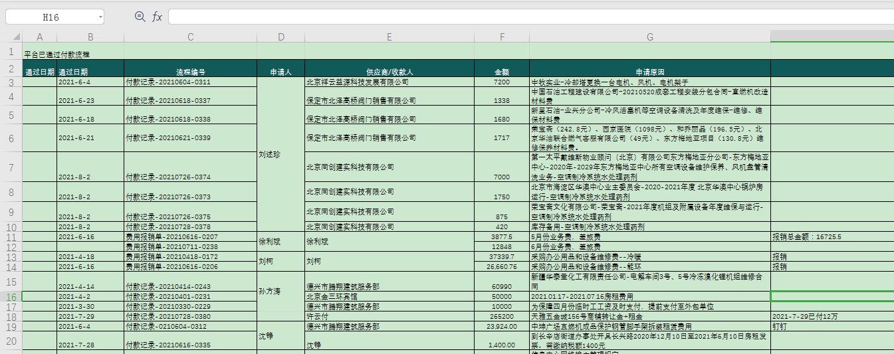Click amount cell 3877.5
Image resolution: width=894 pixels, height=354 pixels.
click(502, 236)
